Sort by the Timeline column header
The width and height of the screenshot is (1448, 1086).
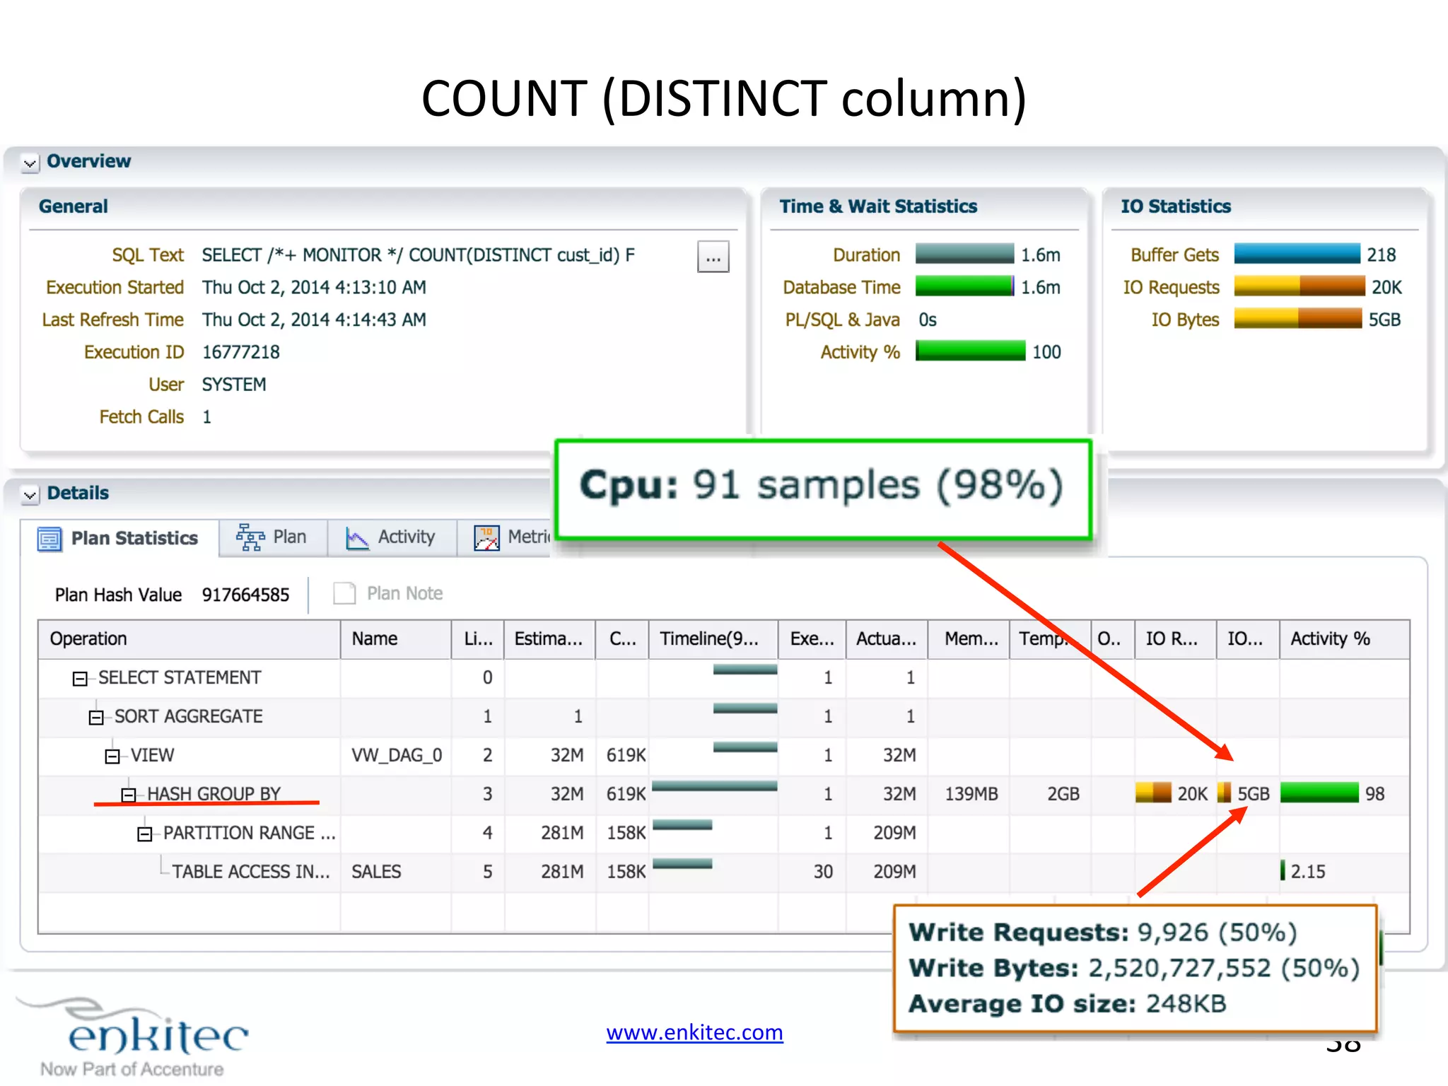[x=713, y=639]
